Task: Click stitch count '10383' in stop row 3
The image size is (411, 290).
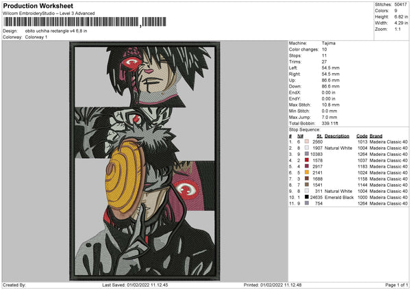Action: click(x=316, y=154)
